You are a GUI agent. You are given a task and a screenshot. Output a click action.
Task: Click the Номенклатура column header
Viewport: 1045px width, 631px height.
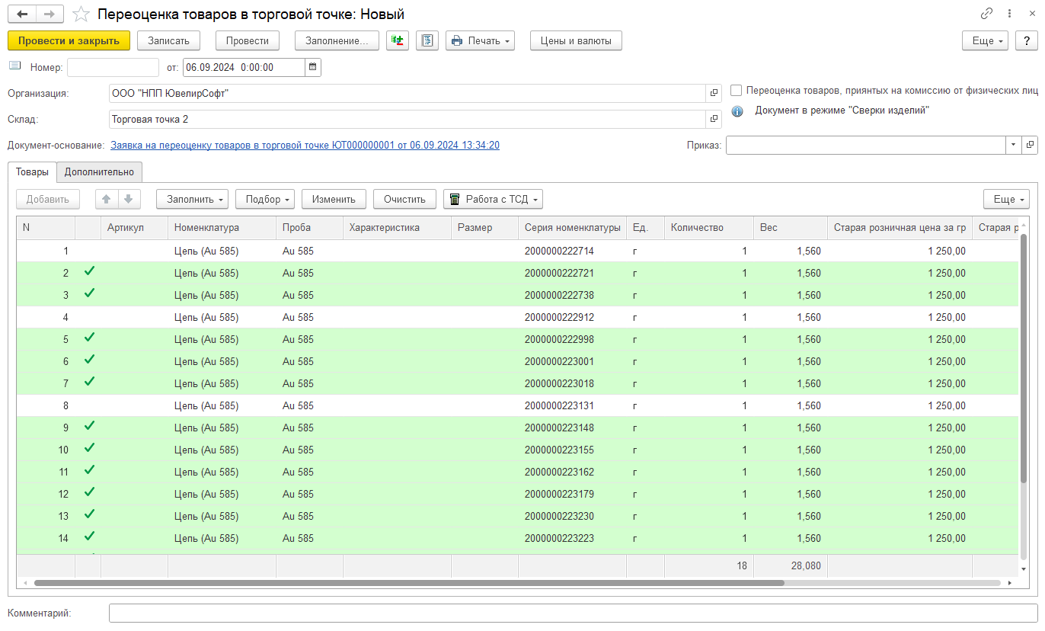click(x=222, y=227)
